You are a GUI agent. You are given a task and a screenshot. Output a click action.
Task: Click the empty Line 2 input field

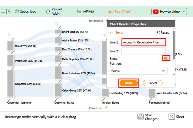pos(143,51)
